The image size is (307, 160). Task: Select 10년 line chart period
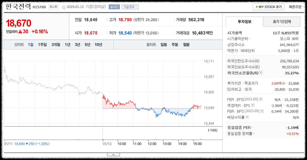tap(98, 45)
